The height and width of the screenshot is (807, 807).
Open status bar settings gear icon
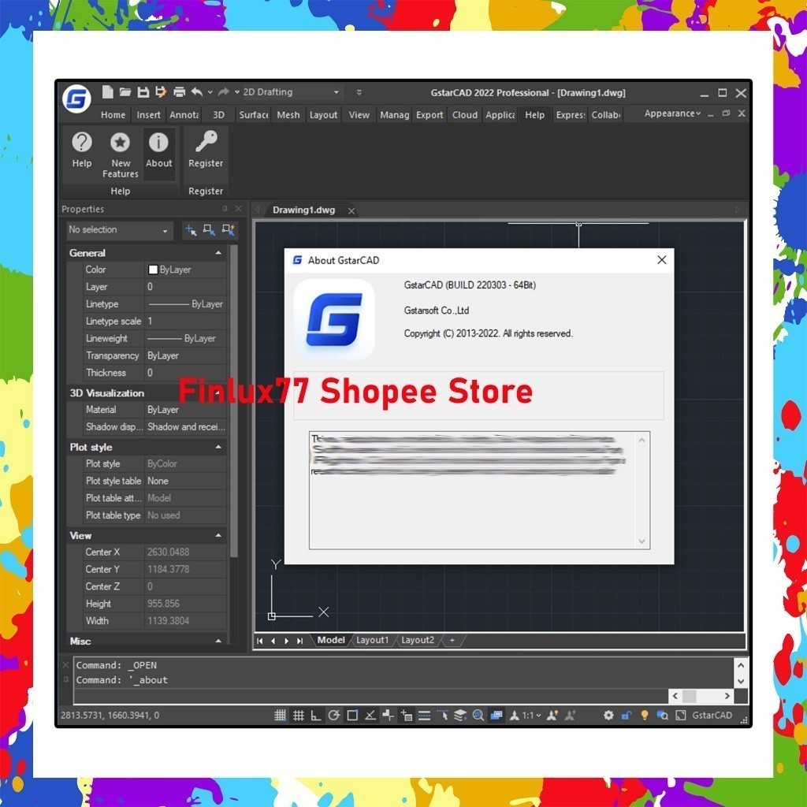pos(608,716)
